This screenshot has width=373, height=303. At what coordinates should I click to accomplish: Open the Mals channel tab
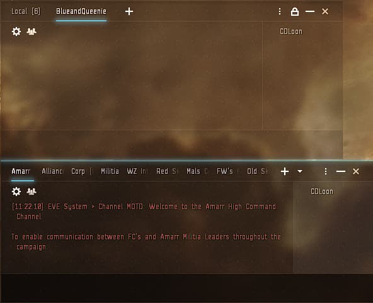(x=197, y=171)
